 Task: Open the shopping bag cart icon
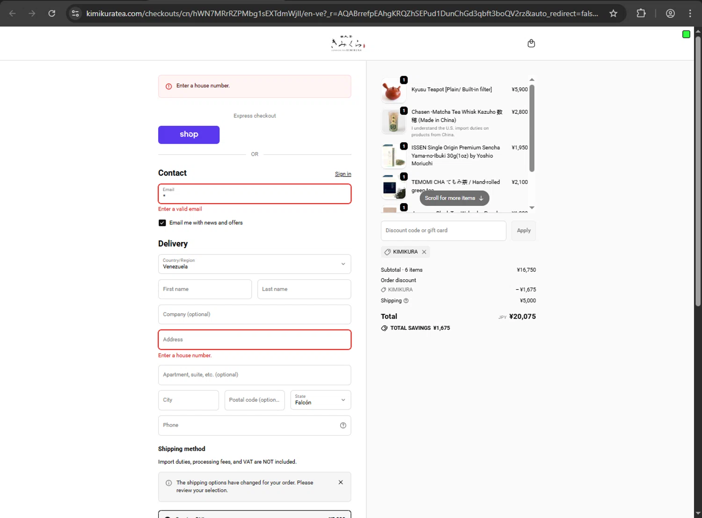click(x=531, y=44)
